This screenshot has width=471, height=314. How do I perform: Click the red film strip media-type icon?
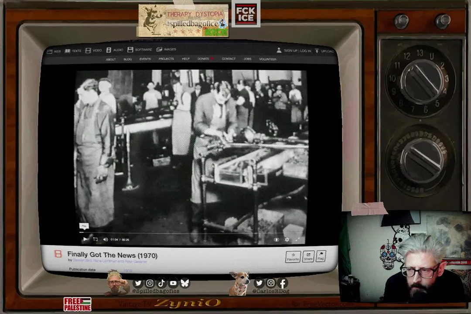[58, 254]
